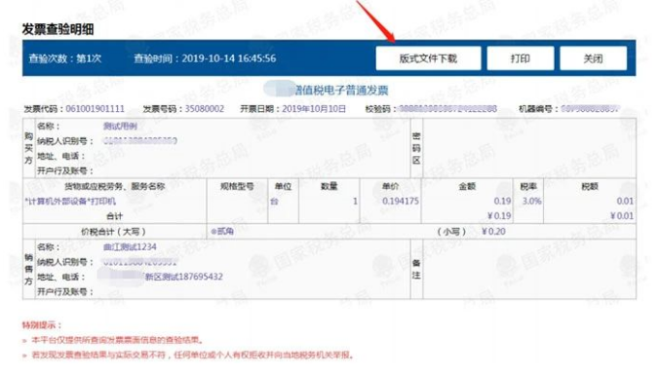This screenshot has height=374, width=660.
Task: Click the 价税合计（大写） label
Action: pyautogui.click(x=114, y=232)
